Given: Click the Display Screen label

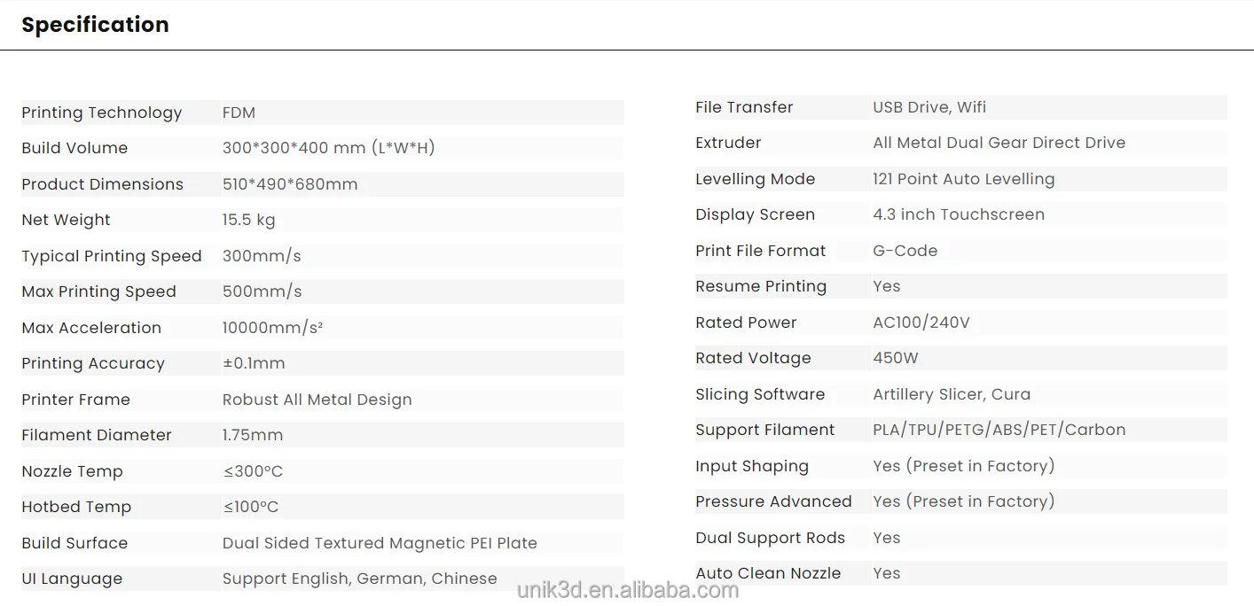Looking at the screenshot, I should 755,214.
